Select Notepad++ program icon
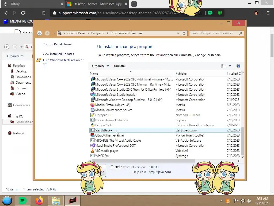 click(92, 115)
